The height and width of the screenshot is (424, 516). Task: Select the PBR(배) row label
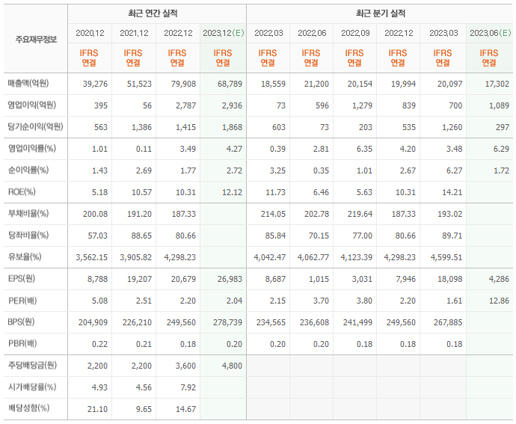(x=22, y=344)
